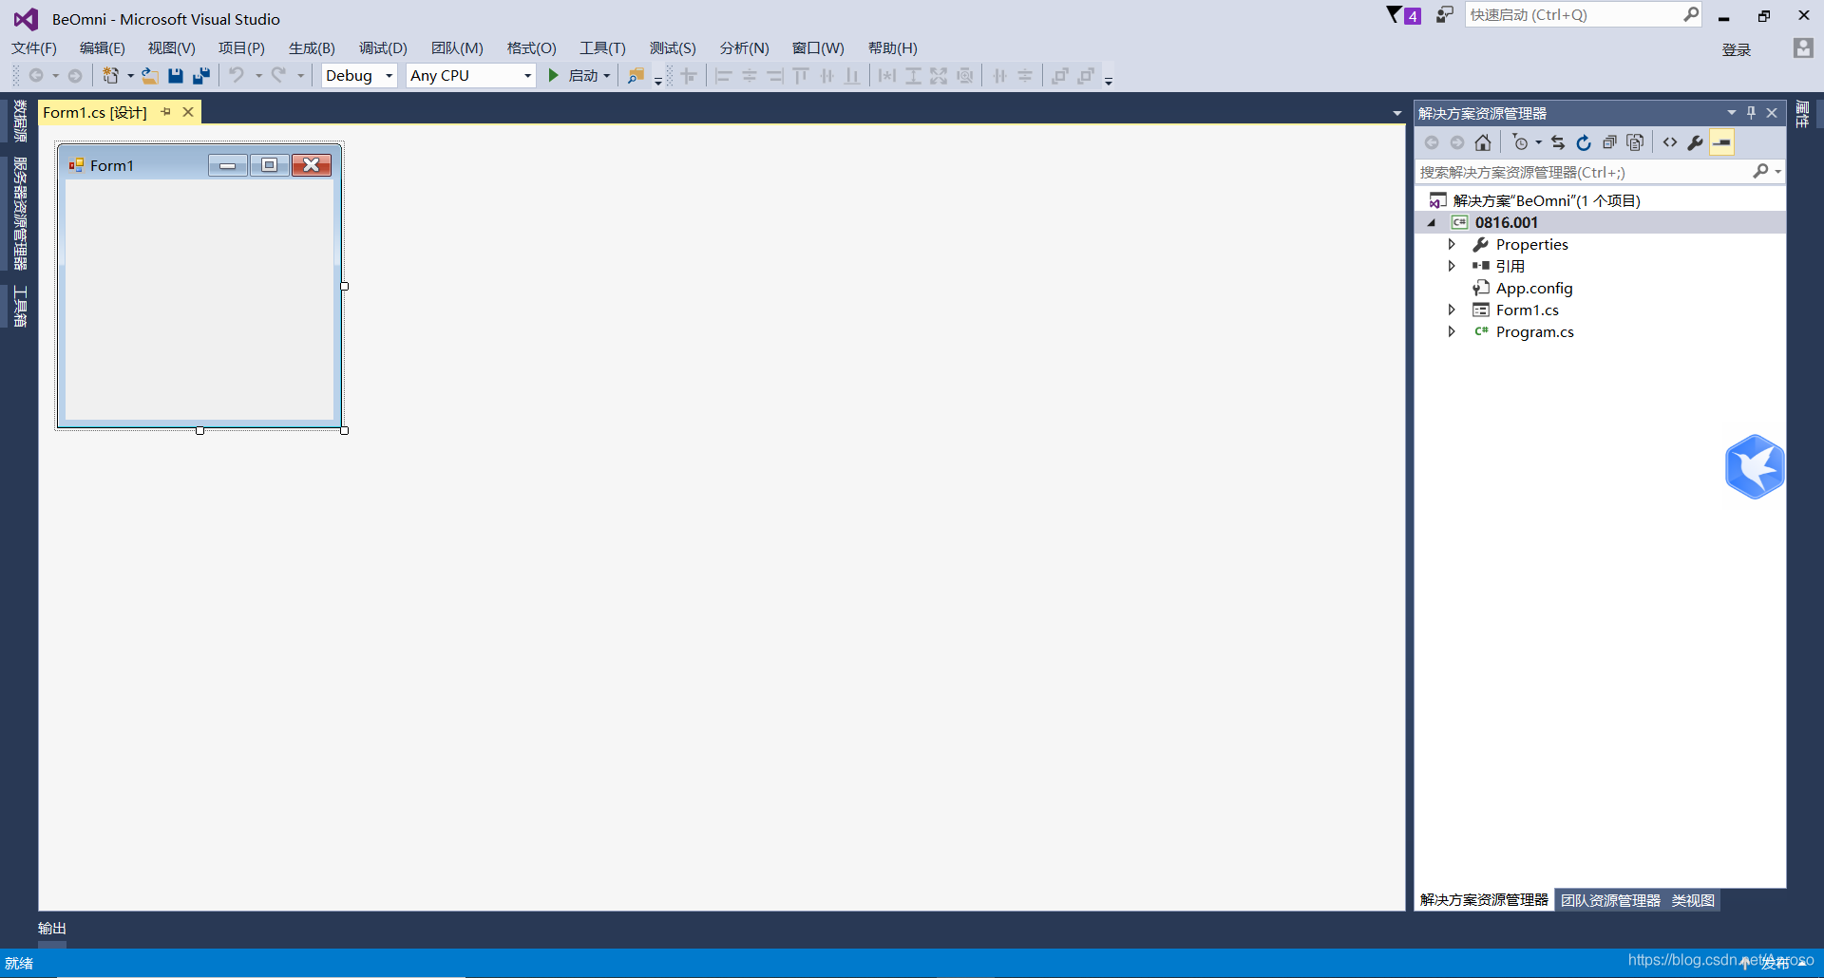
Task: Click the Save All multi-disk icon
Action: point(201,76)
